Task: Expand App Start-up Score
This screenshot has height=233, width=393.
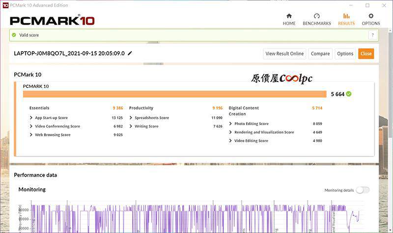Action: tap(31, 118)
